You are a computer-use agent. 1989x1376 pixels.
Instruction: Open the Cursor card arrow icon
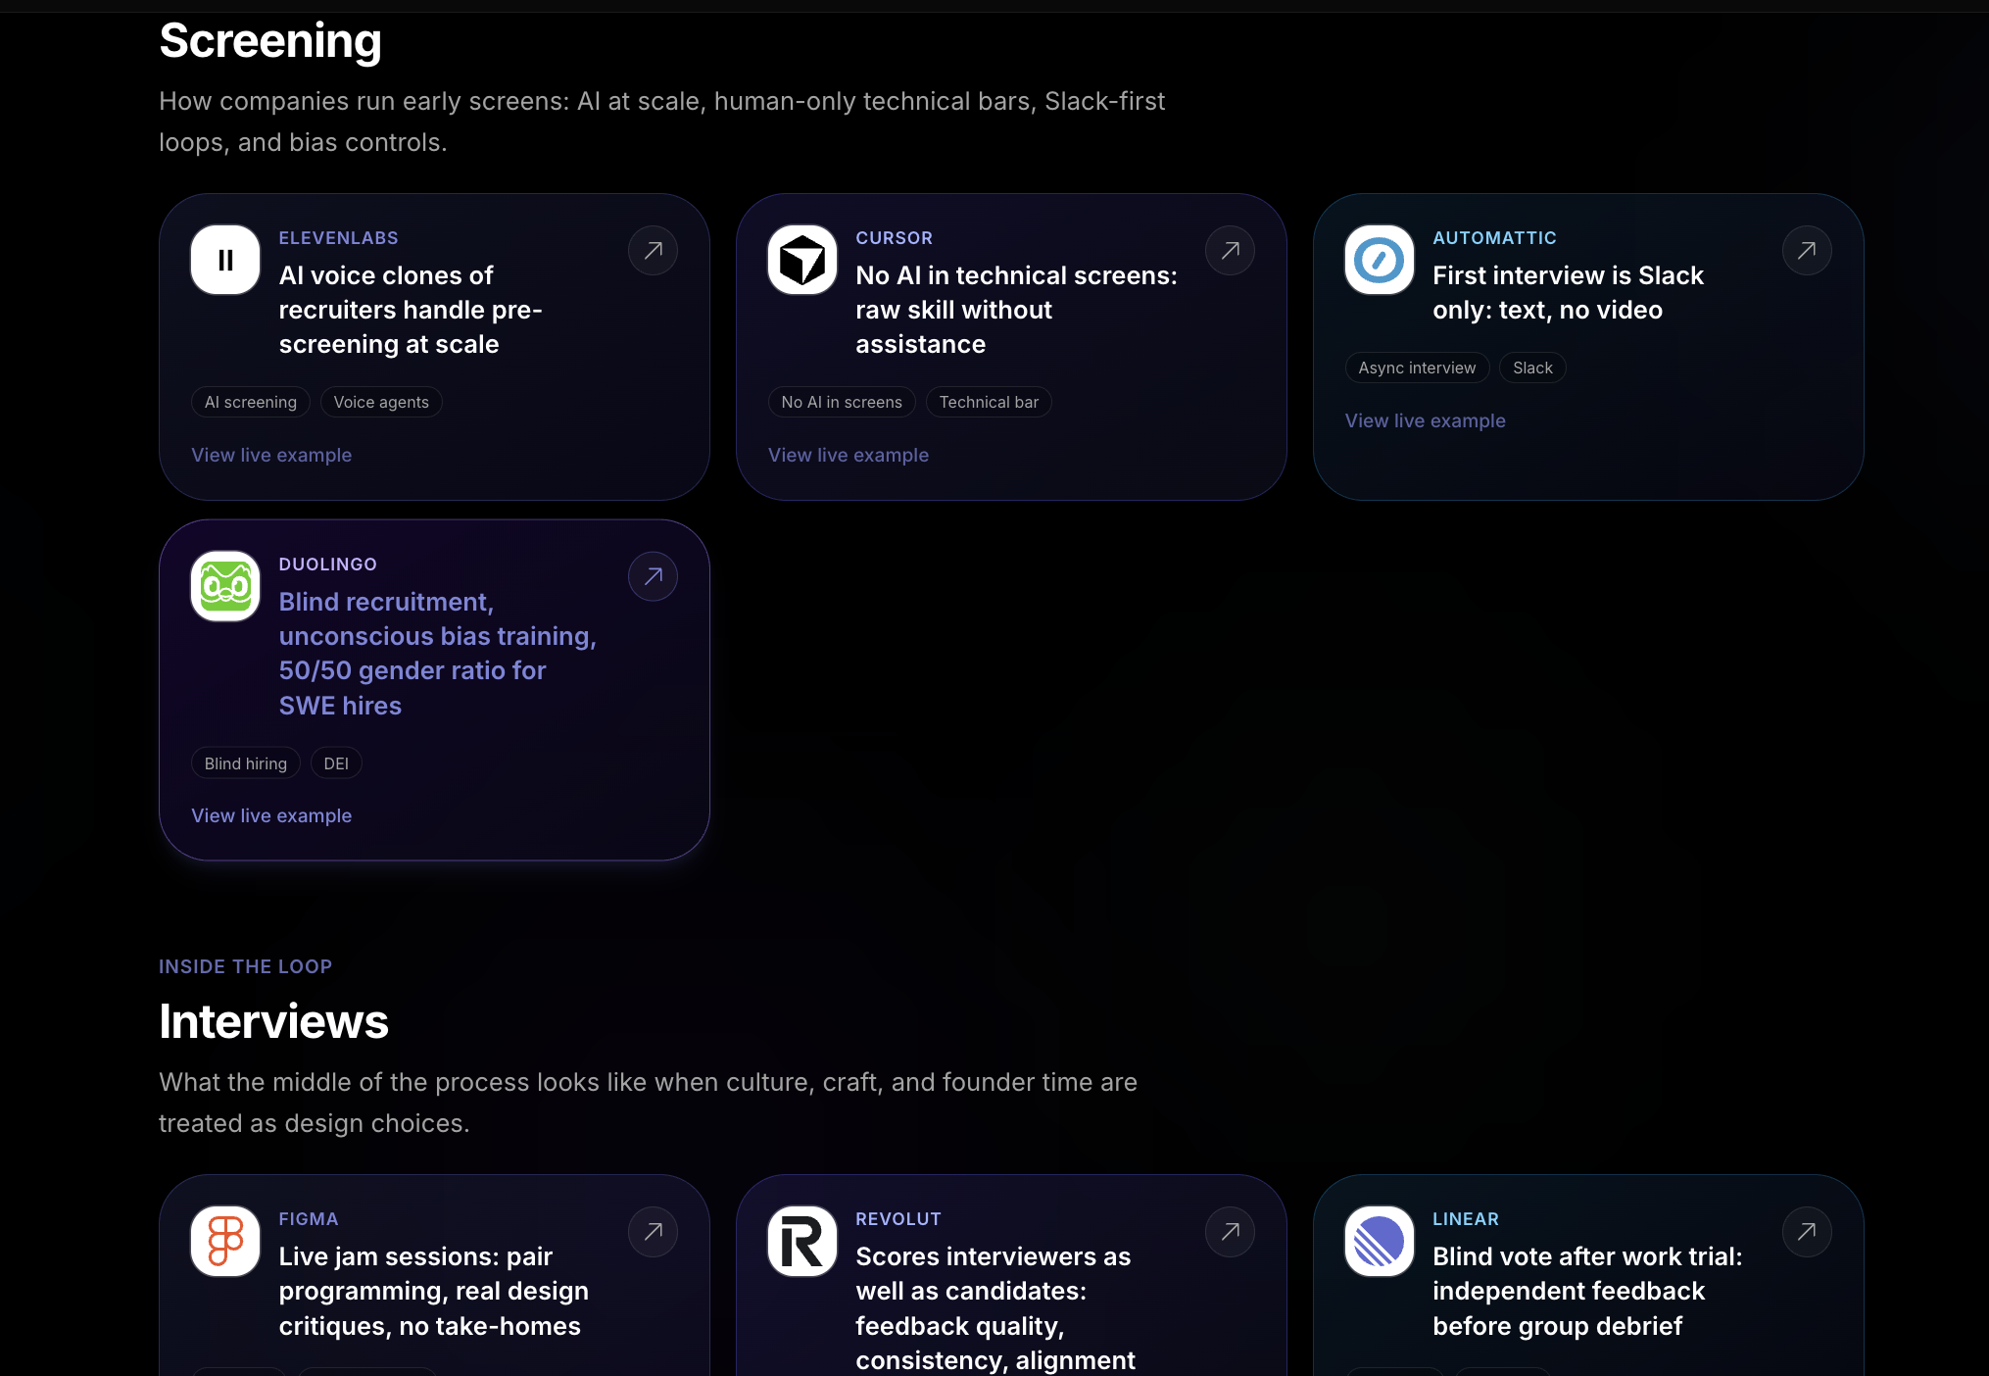click(x=1231, y=251)
